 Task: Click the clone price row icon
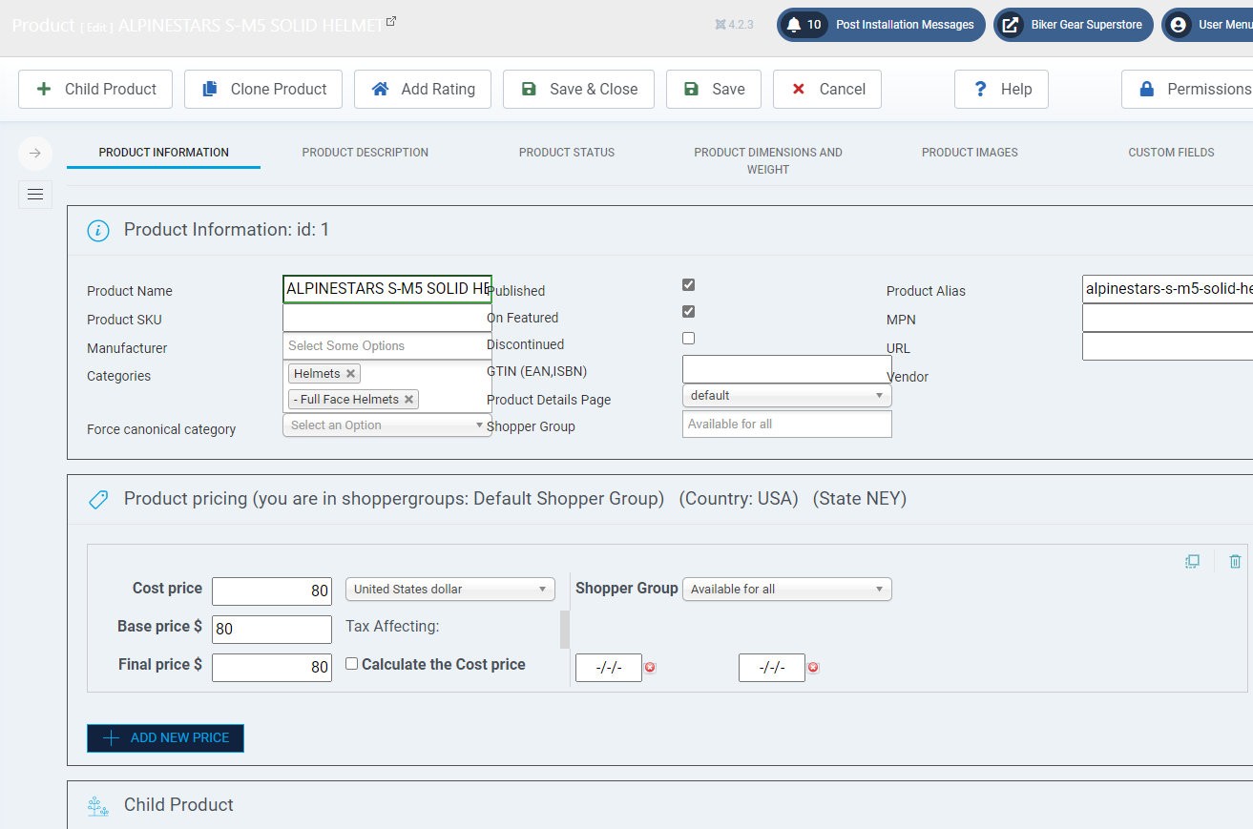click(1192, 562)
